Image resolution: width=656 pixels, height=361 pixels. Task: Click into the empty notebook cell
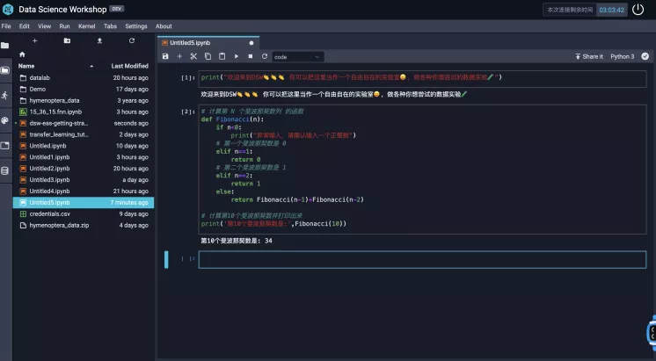[x=422, y=259]
